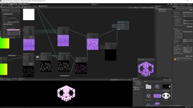Select Packages in the Project tree

click(x=138, y=89)
